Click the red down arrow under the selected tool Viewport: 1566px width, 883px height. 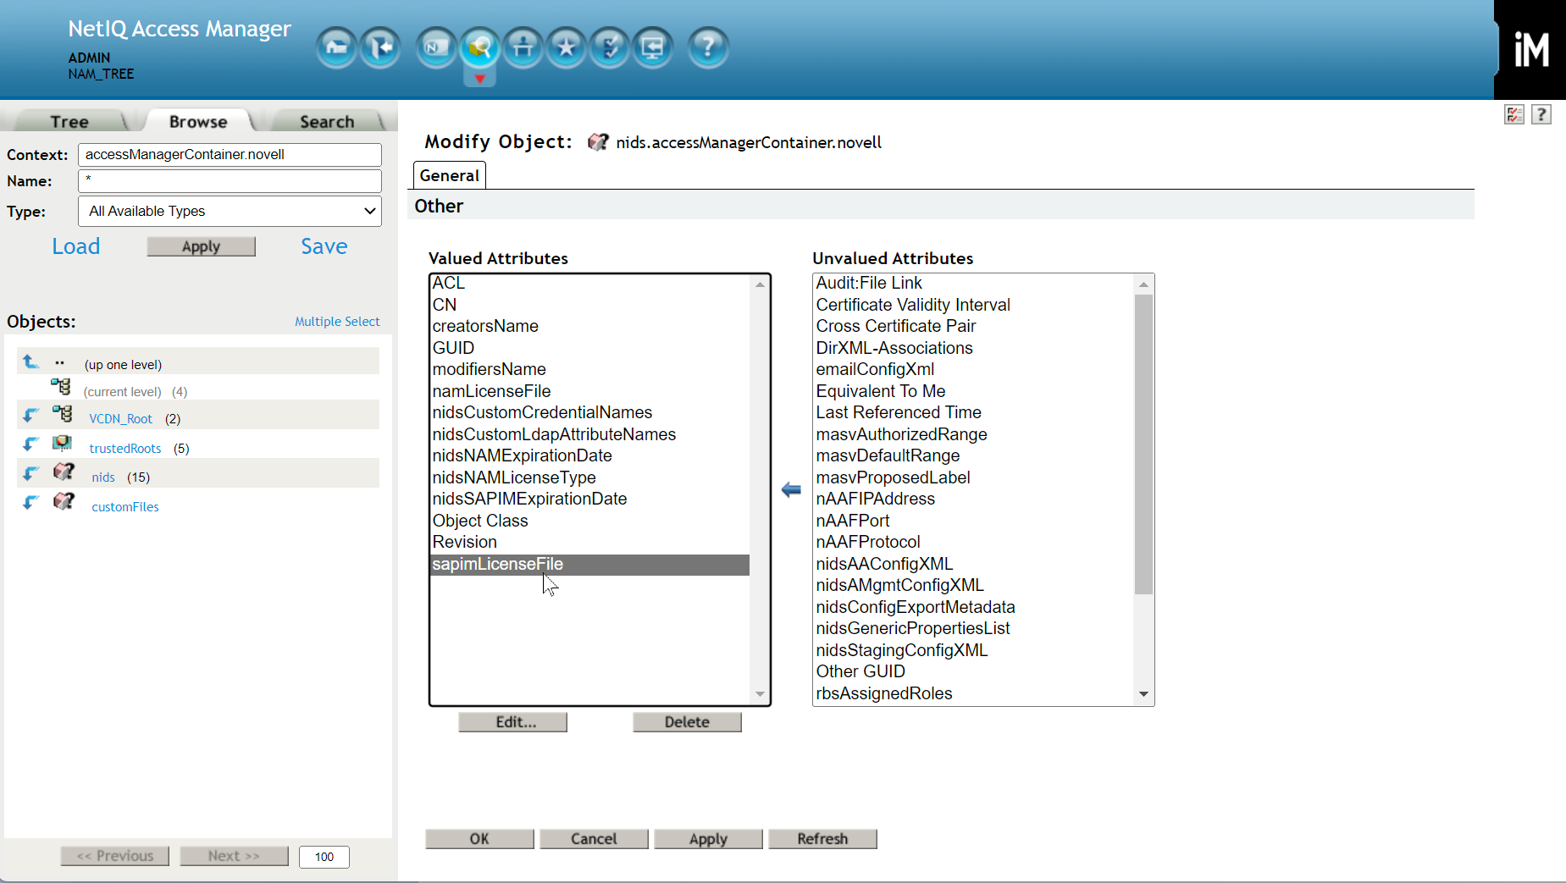point(479,77)
